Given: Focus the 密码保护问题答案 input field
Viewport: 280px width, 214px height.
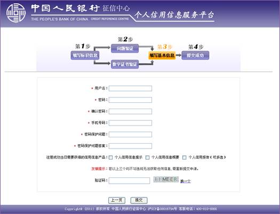Looking at the screenshot, I should click(130, 146).
